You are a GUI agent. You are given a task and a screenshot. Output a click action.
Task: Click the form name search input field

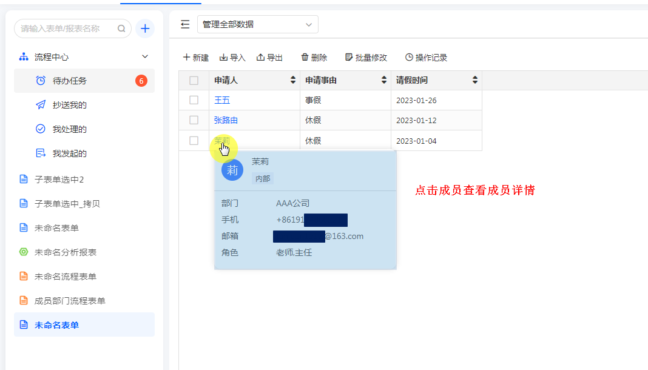[x=67, y=29]
